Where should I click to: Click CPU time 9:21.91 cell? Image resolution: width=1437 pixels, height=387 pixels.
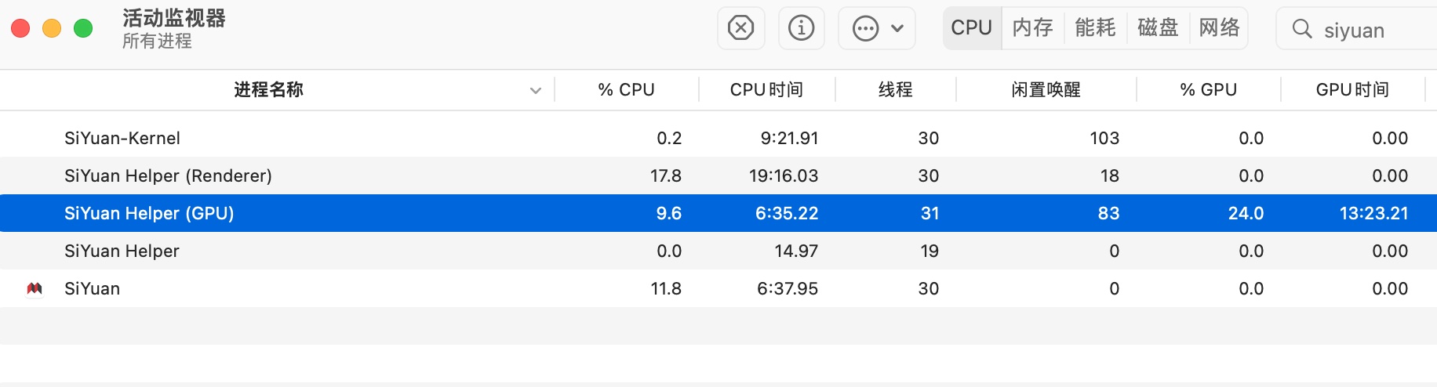[x=789, y=138]
